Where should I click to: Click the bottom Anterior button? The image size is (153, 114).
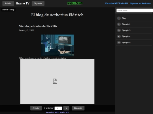click(36, 108)
